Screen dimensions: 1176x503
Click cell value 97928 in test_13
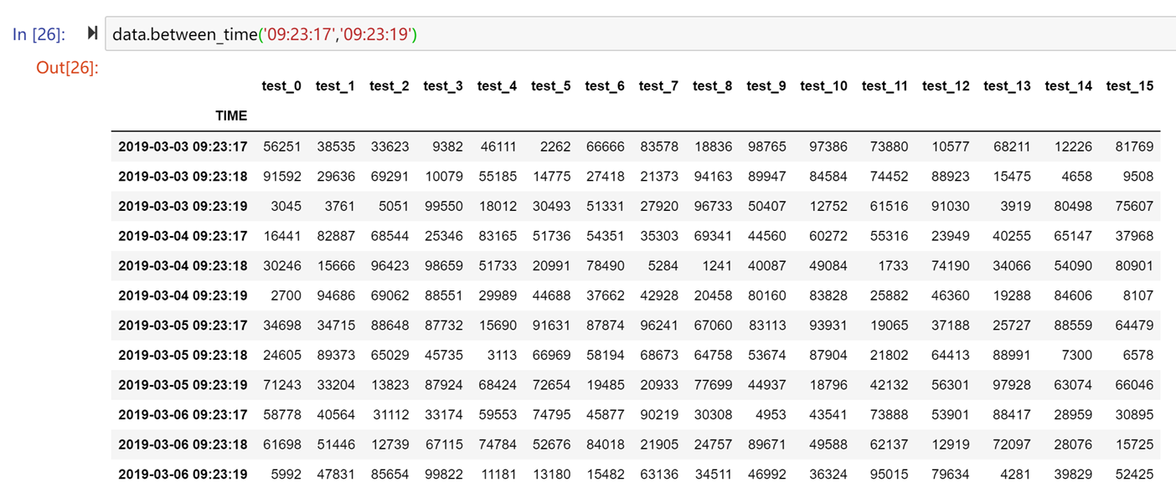1012,385
